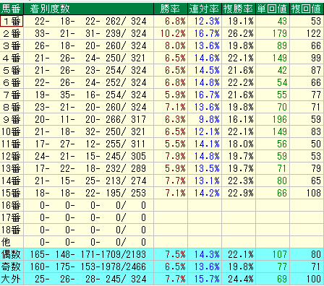Select the 13番 row label
This screenshot has height=286, width=324.
tap(12, 168)
